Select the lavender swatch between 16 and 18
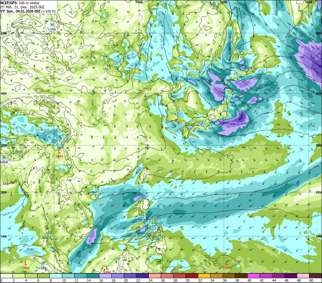The image size is (322, 283). pyautogui.click(x=105, y=276)
